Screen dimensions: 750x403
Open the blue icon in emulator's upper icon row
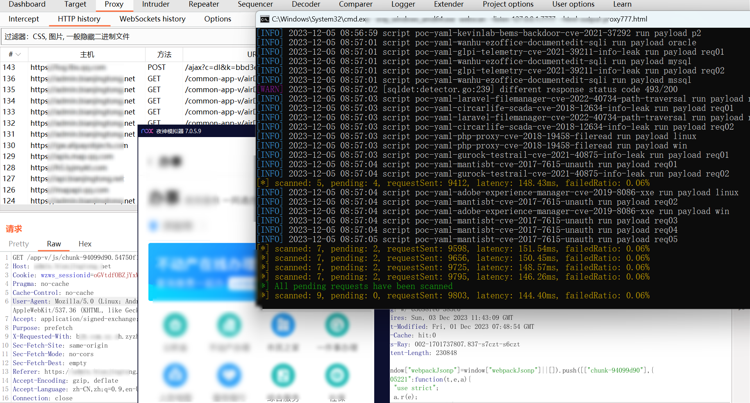283,325
